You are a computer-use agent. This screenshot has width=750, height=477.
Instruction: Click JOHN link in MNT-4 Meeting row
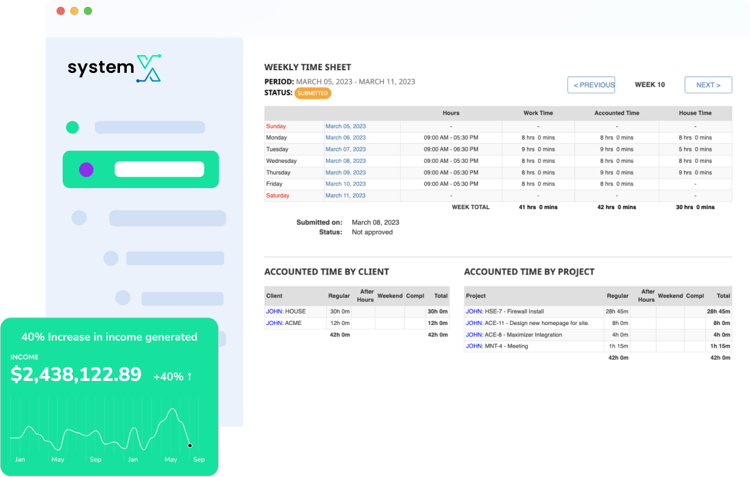click(475, 347)
